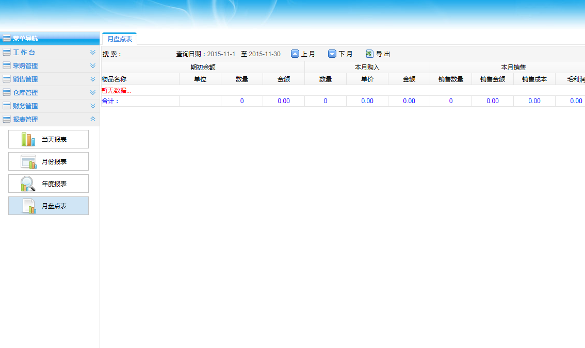The width and height of the screenshot is (585, 348).
Task: Click the 导出 export link
Action: click(x=383, y=54)
